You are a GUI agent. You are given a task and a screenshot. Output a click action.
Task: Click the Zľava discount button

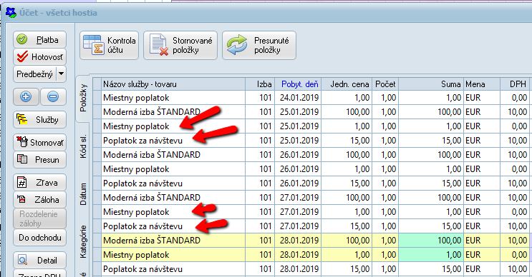(39, 183)
